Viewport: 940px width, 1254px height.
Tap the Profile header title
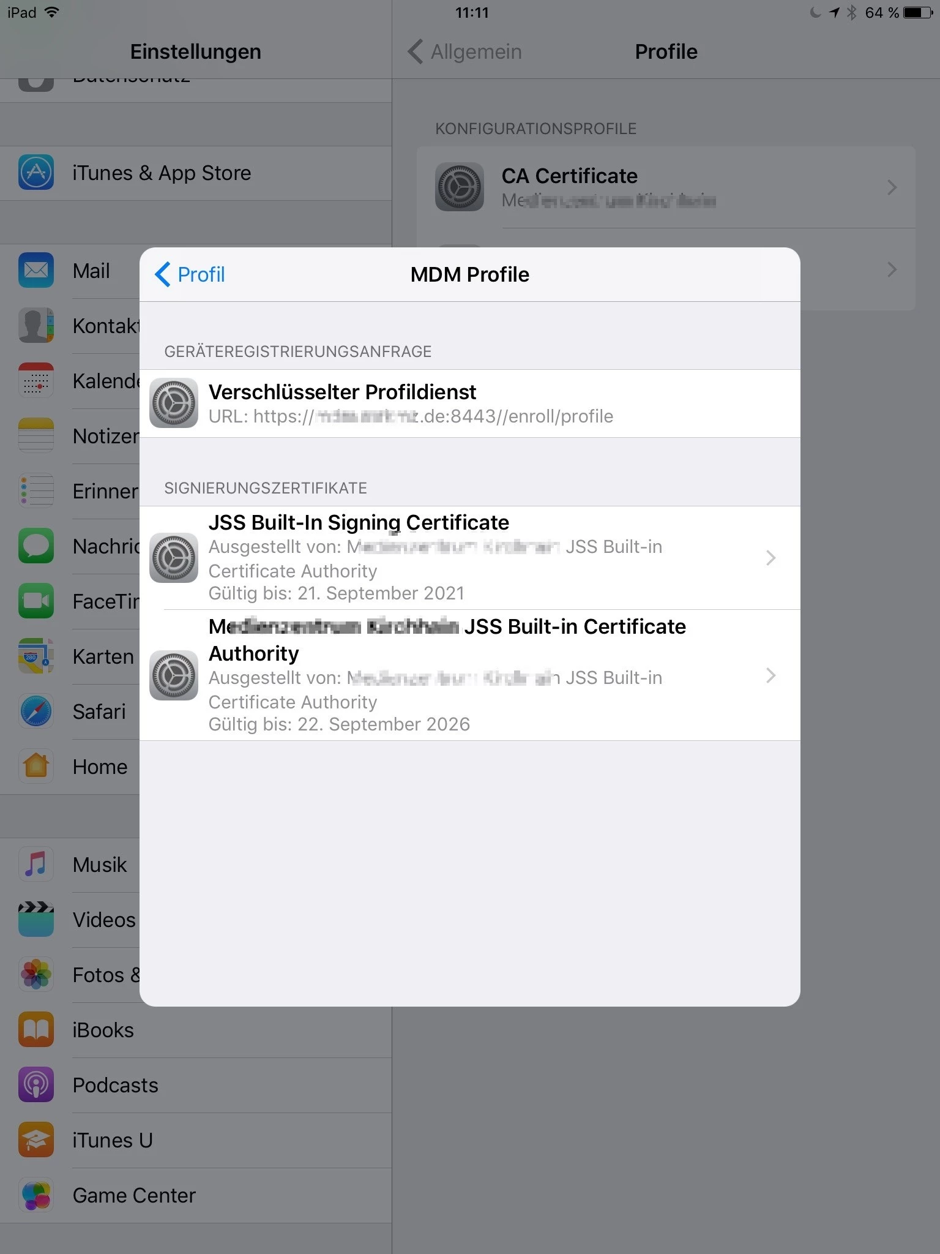pos(666,51)
